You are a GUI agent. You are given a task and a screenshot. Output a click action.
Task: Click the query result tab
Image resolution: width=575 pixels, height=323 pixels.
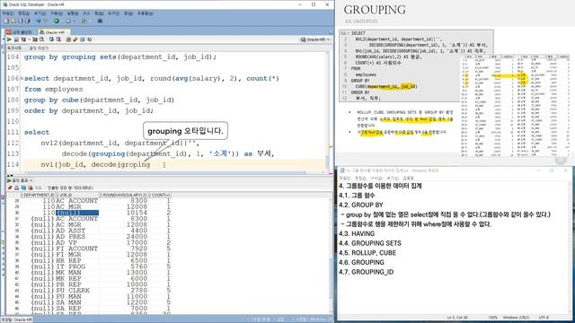point(20,180)
